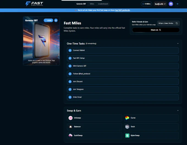Toggle the Connect Wallet checkmark

[70, 50]
